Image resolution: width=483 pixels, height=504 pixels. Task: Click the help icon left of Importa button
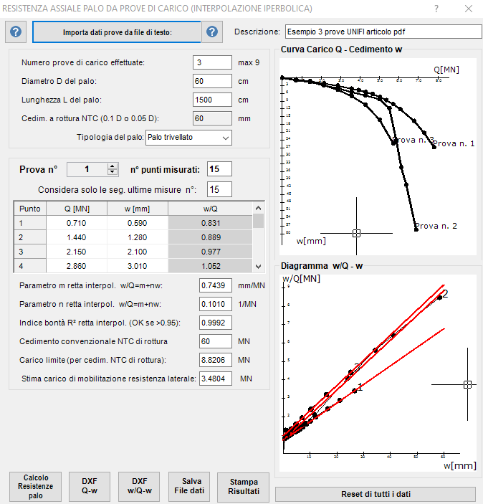16,32
